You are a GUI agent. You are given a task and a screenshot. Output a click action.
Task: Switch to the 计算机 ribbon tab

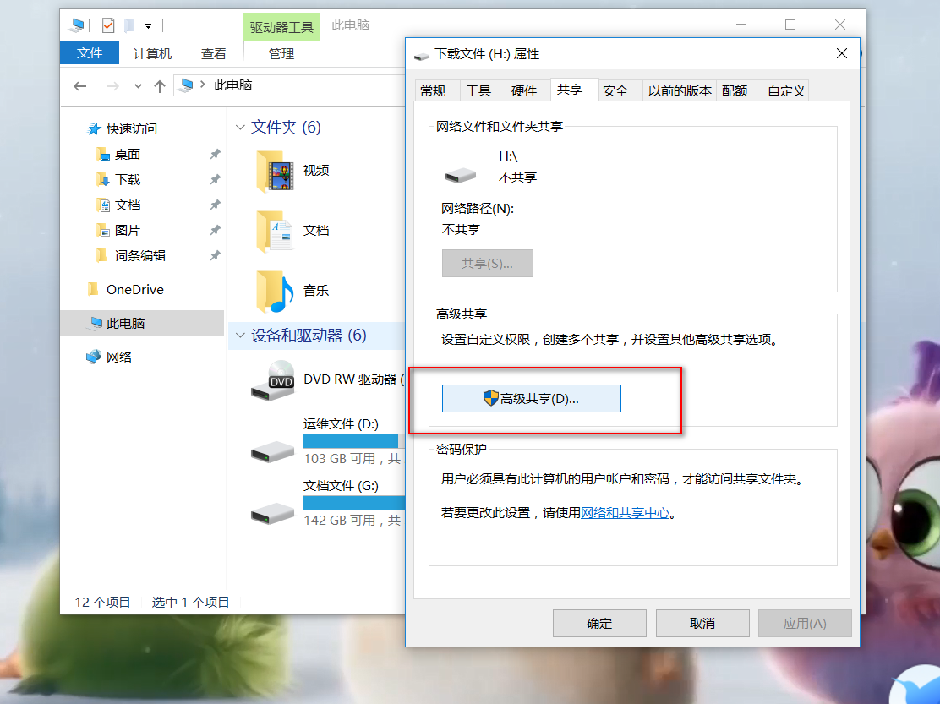pyautogui.click(x=152, y=53)
